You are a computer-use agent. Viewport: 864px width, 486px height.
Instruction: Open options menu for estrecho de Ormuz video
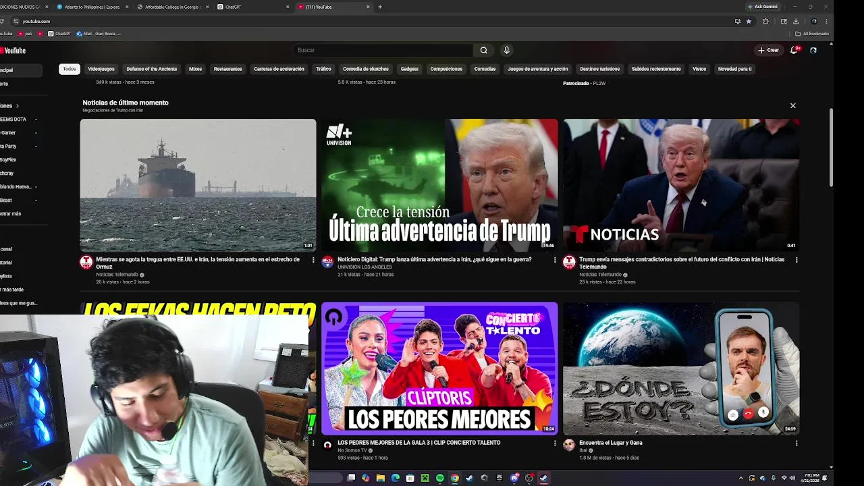313,260
